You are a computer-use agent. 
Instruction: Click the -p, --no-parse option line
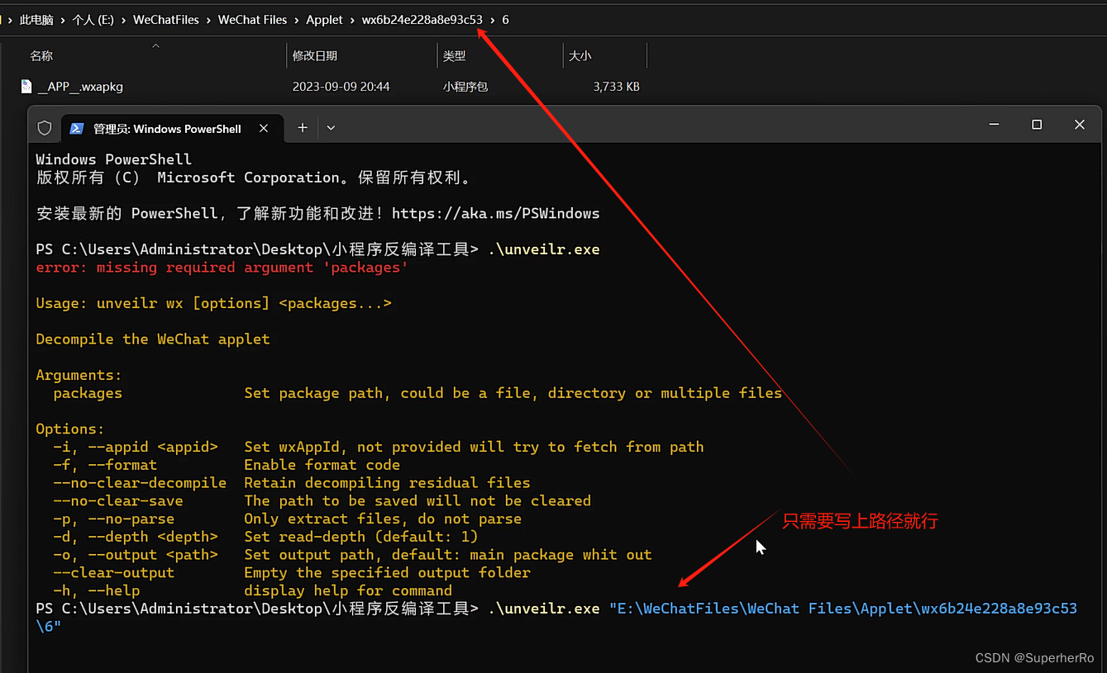click(x=287, y=519)
